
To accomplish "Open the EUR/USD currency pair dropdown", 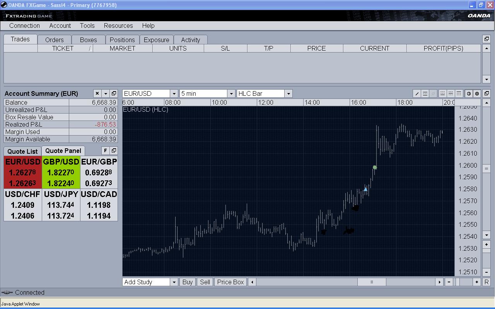I will (x=174, y=93).
